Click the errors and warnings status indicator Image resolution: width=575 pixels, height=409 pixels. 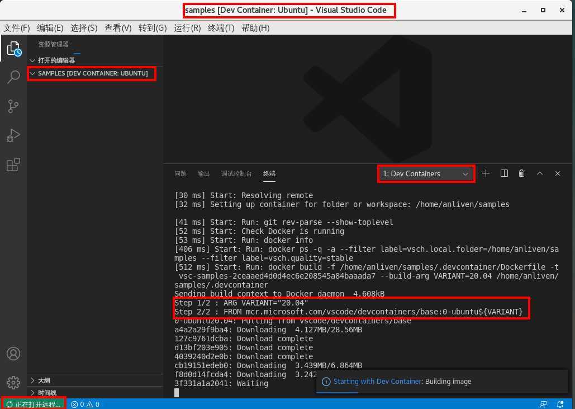tap(85, 404)
